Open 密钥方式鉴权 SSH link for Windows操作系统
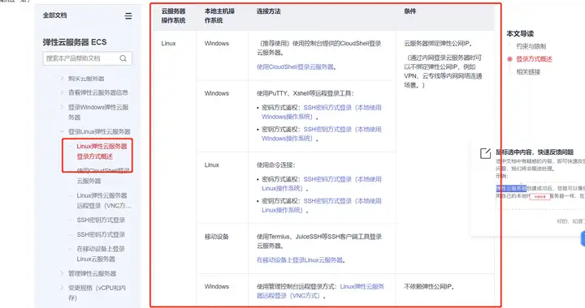Image resolution: width=585 pixels, height=308 pixels. point(322,134)
